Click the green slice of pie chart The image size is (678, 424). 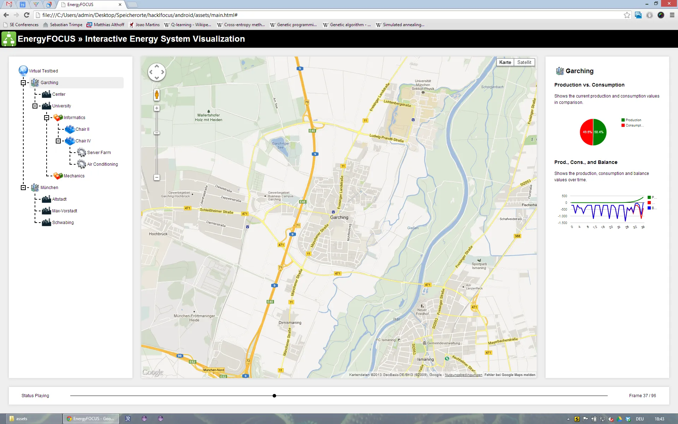(x=600, y=132)
